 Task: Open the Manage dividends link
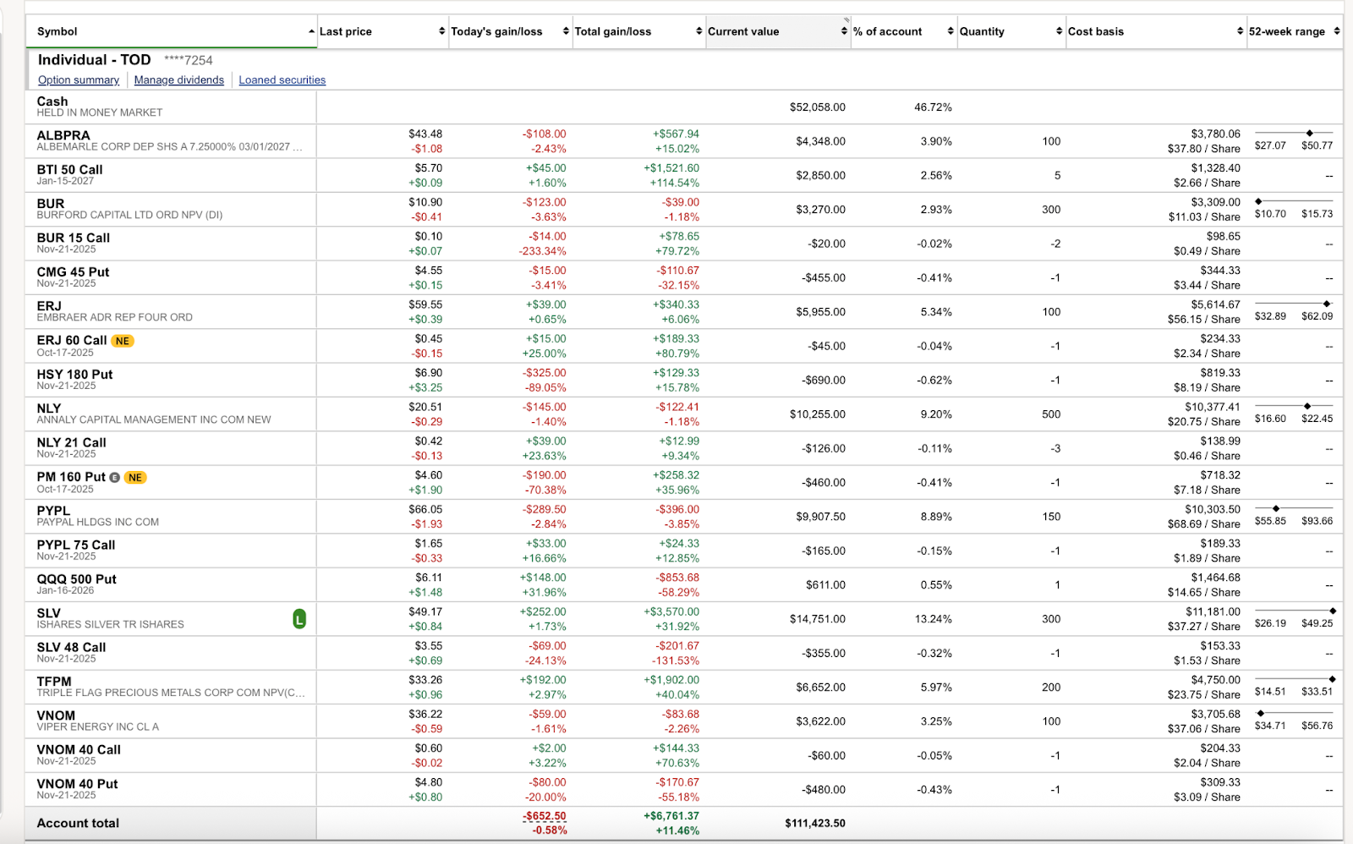179,80
